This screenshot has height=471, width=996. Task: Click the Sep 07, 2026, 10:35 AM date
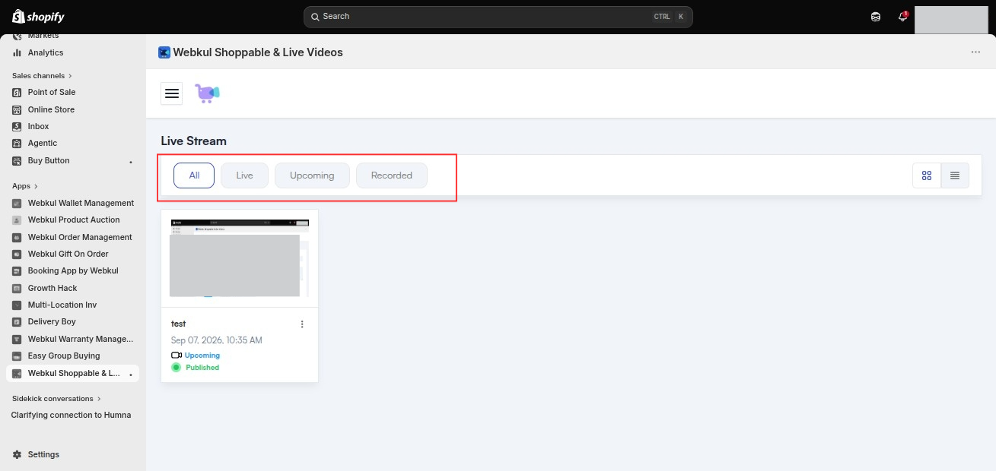click(x=217, y=340)
